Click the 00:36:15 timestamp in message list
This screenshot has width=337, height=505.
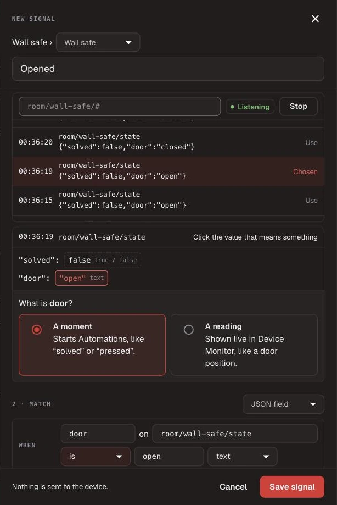36,201
